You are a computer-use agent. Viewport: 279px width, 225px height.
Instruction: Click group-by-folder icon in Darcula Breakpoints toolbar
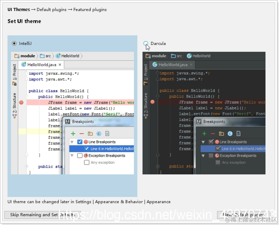(x=221, y=133)
